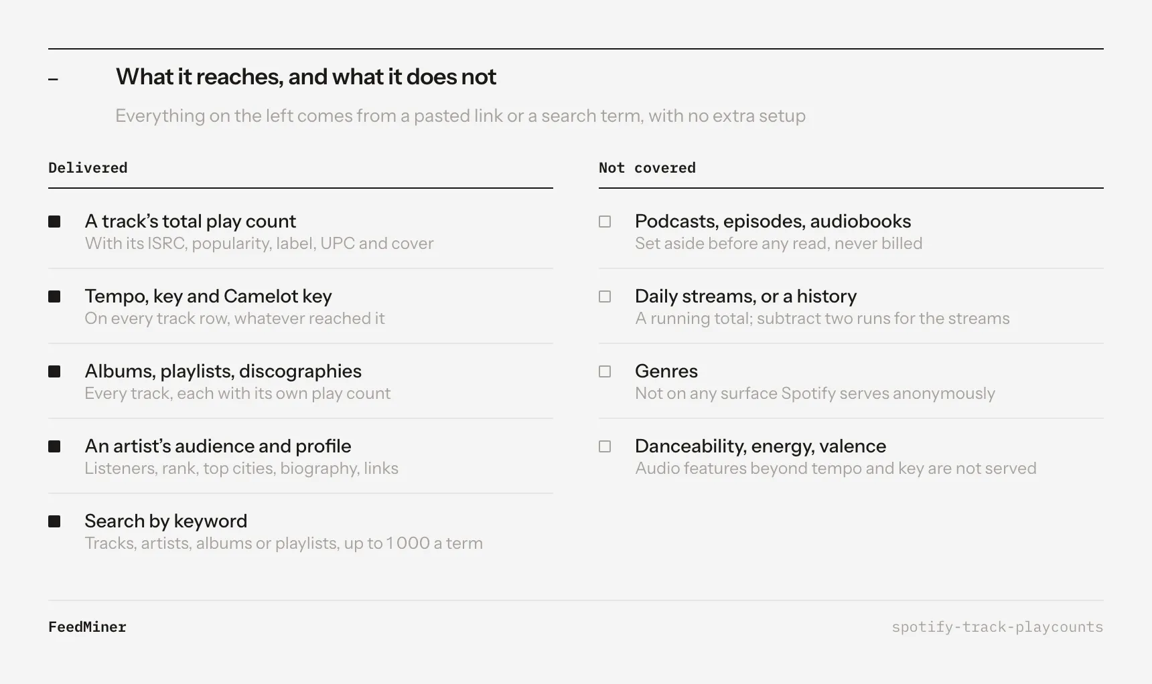Click the 'Not covered' column header
The height and width of the screenshot is (684, 1152).
pyautogui.click(x=647, y=168)
